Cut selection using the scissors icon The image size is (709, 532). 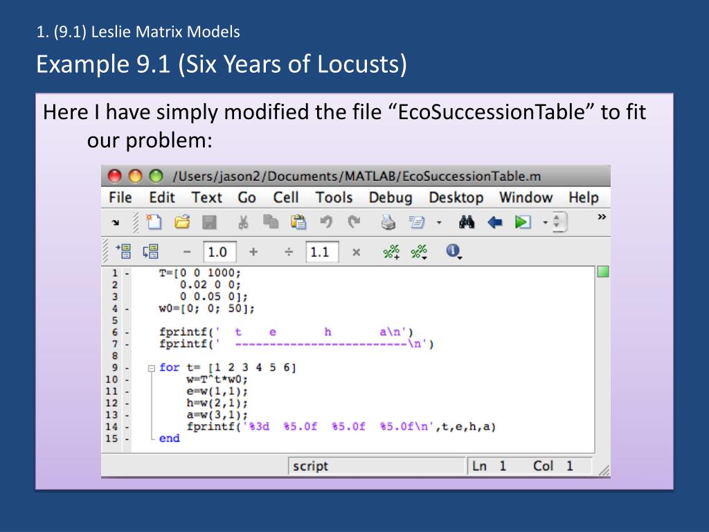243,222
